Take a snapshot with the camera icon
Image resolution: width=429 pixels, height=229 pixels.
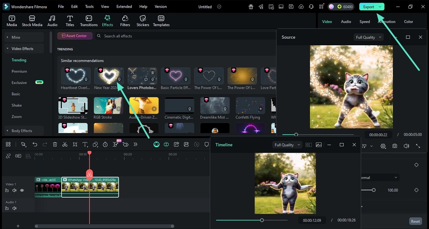tap(395, 146)
